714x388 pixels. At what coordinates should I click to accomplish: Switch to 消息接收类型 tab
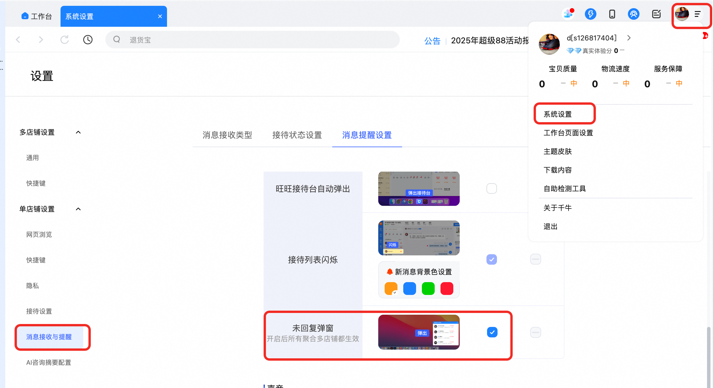coord(227,135)
